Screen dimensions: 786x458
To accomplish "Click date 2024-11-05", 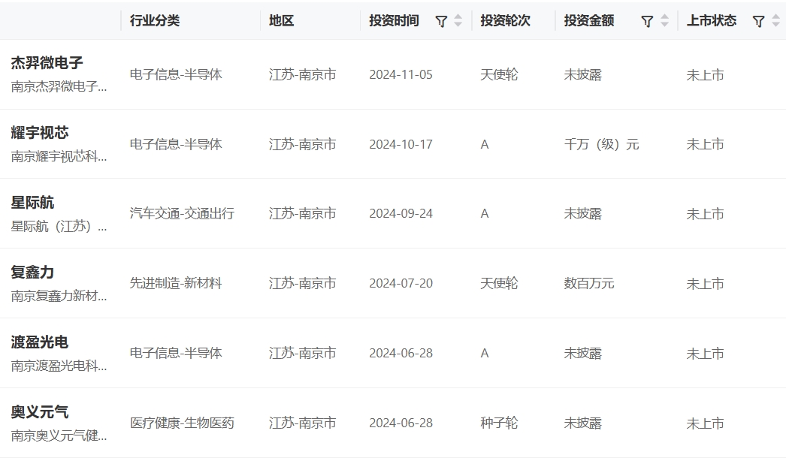I will tap(401, 74).
